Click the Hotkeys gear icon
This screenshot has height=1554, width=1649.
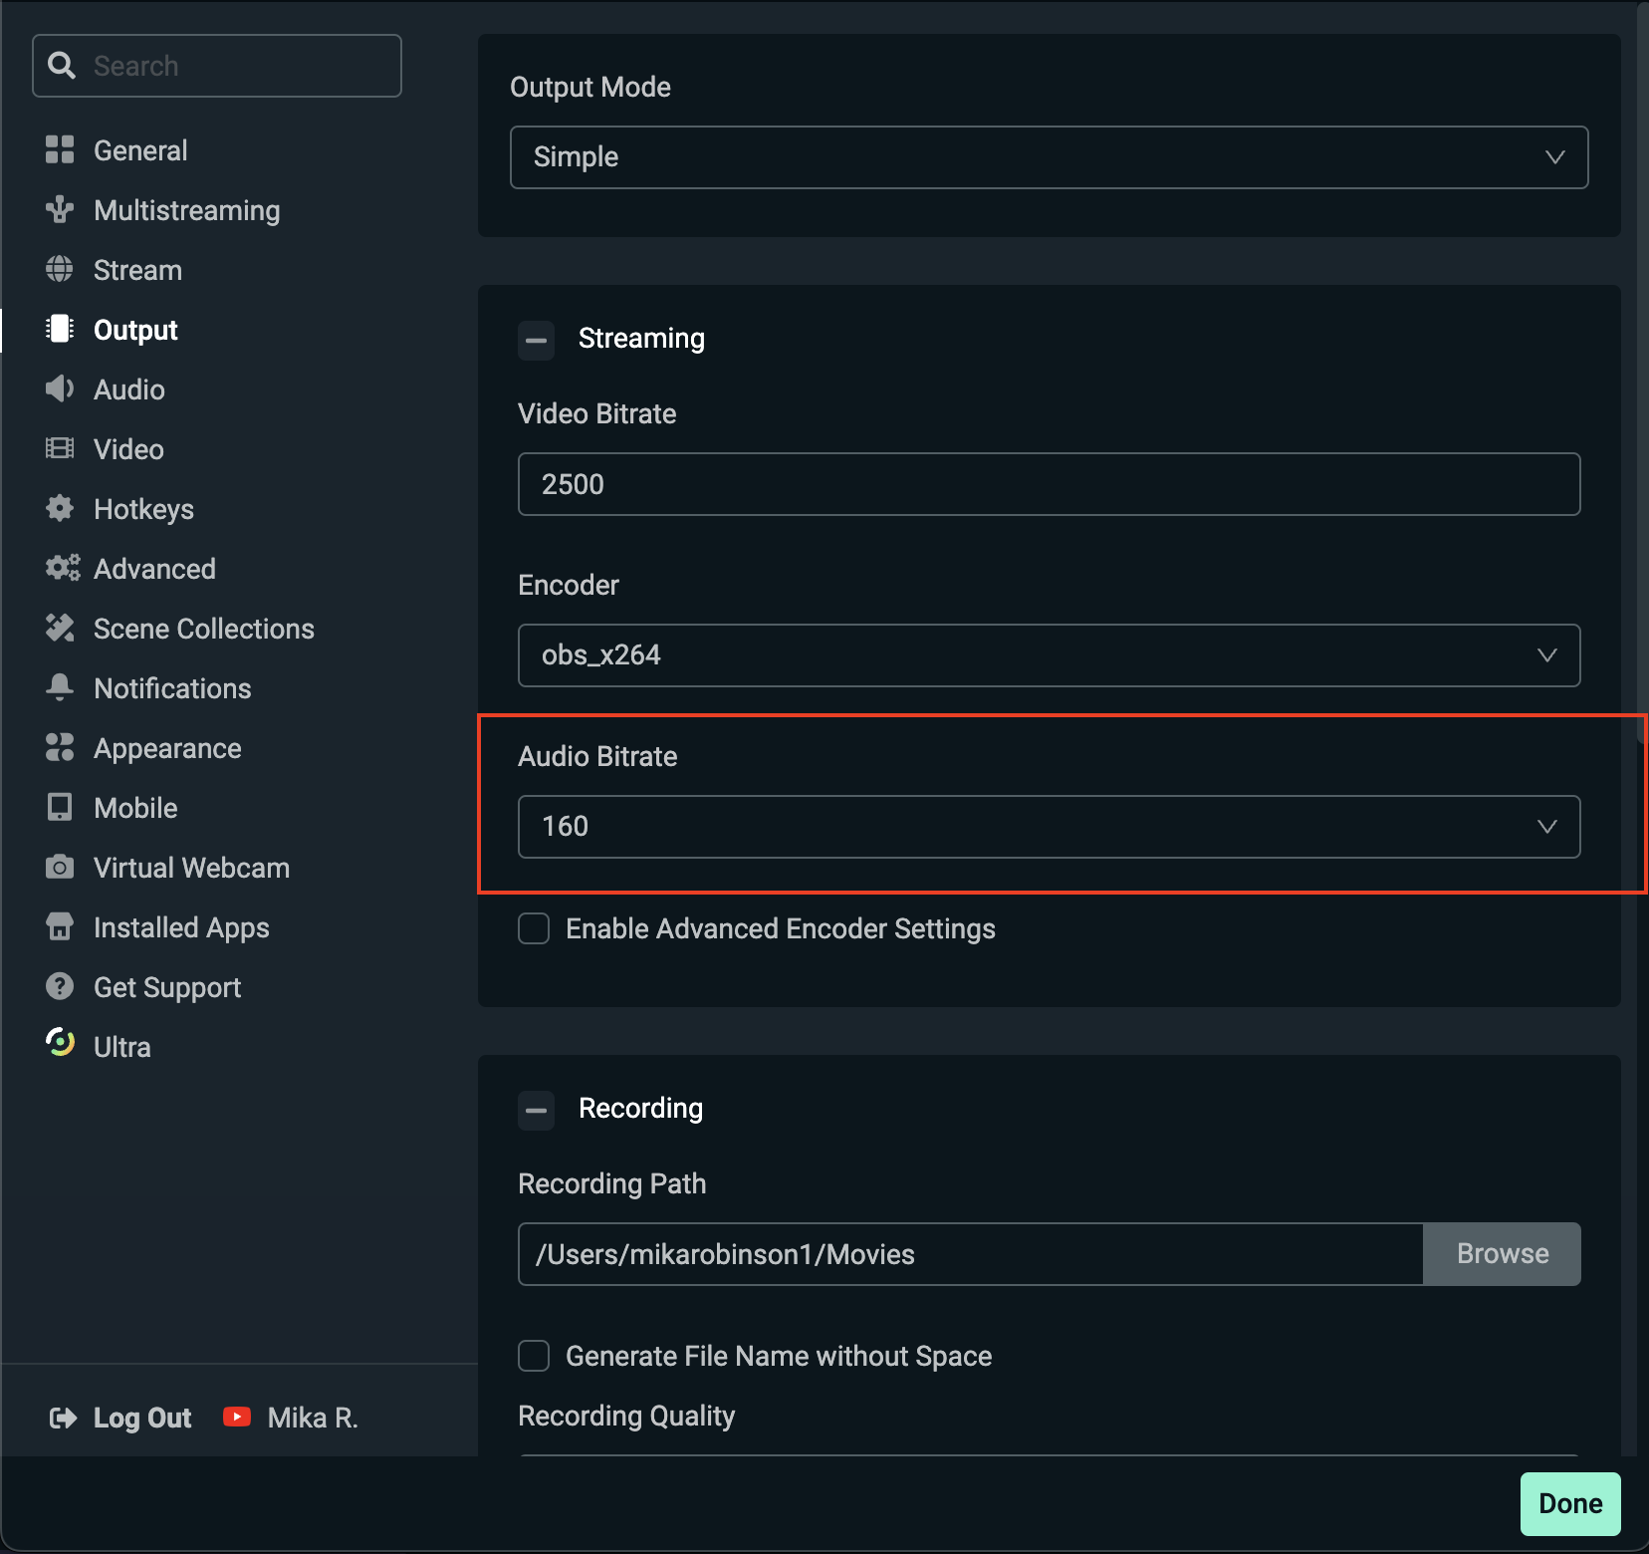pyautogui.click(x=60, y=509)
